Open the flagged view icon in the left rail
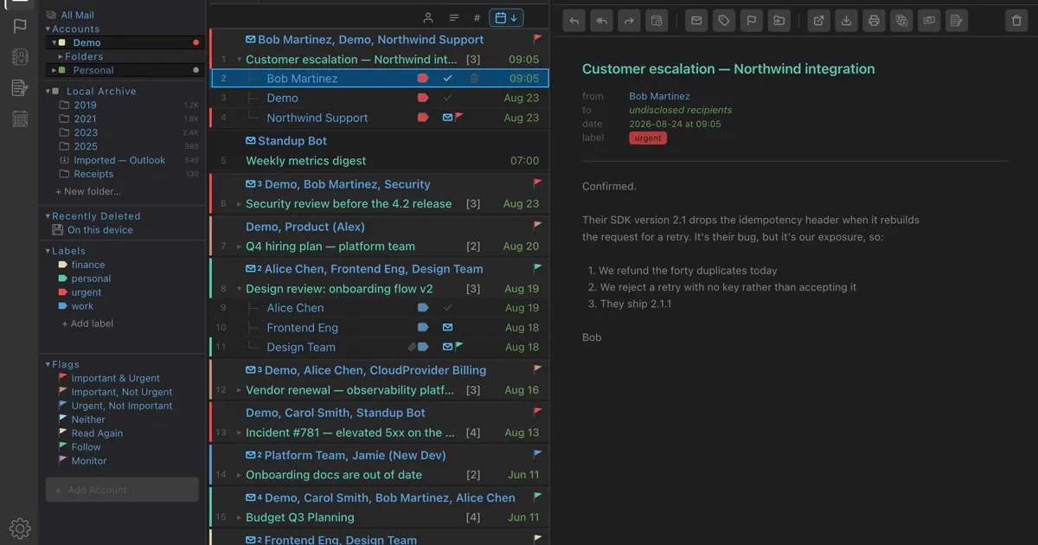This screenshot has width=1038, height=545. point(20,26)
